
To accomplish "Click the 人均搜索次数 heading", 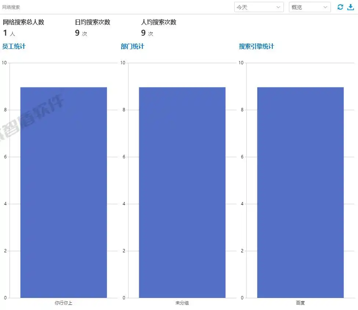I will coord(159,22).
